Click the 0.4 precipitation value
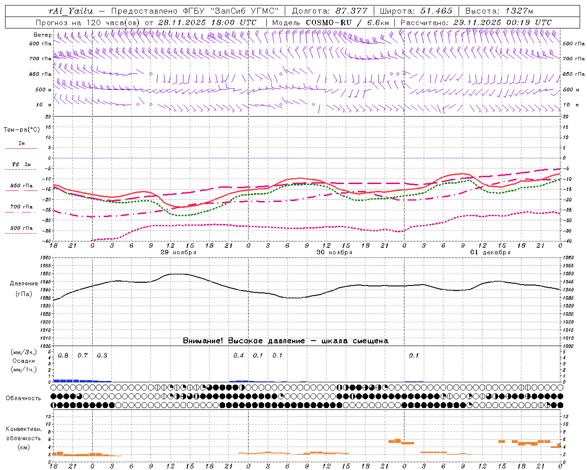This screenshot has width=587, height=470. point(238,356)
